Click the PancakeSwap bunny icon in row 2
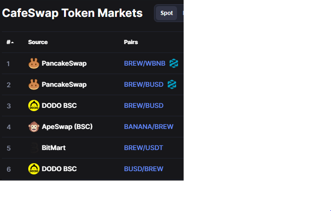Viewport: 331px width, 211px height. tap(34, 84)
